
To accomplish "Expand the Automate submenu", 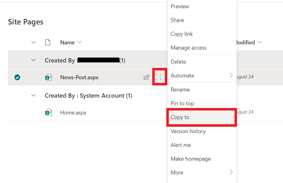I will [x=231, y=76].
